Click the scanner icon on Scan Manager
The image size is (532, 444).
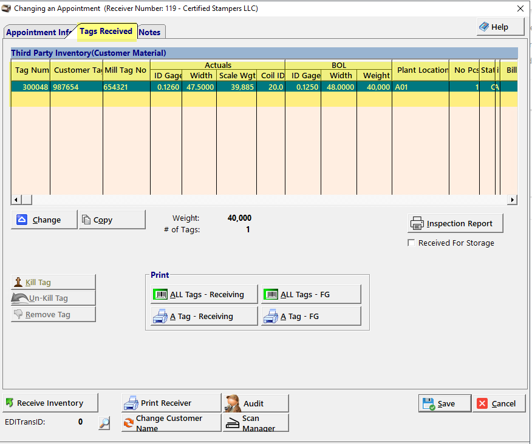(233, 423)
